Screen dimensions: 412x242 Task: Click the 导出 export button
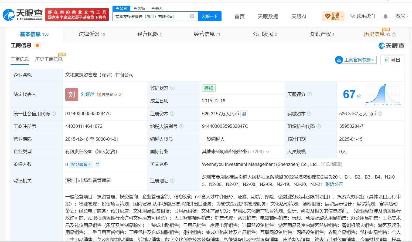[392, 60]
